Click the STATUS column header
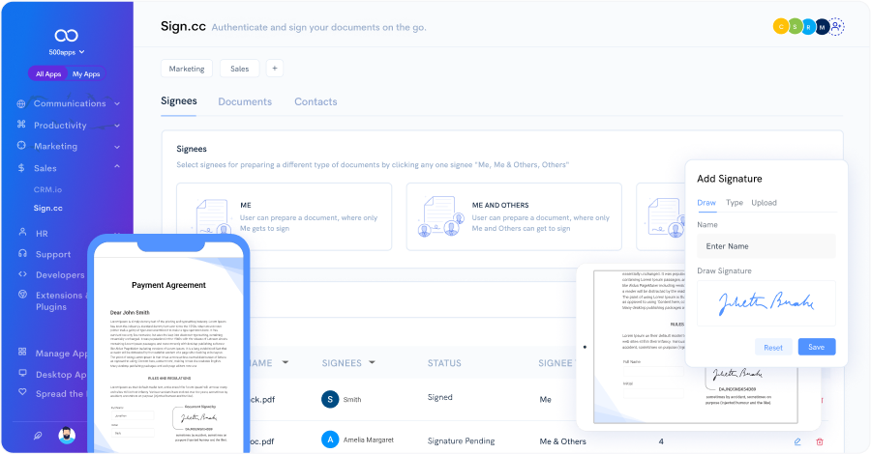871x454 pixels. [x=444, y=363]
